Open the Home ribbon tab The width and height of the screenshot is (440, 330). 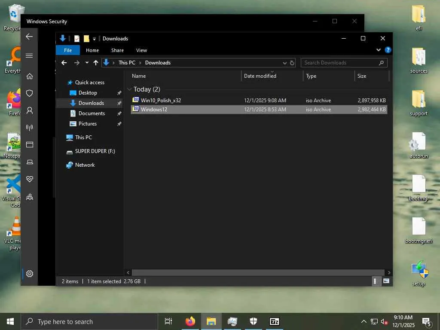coord(92,50)
